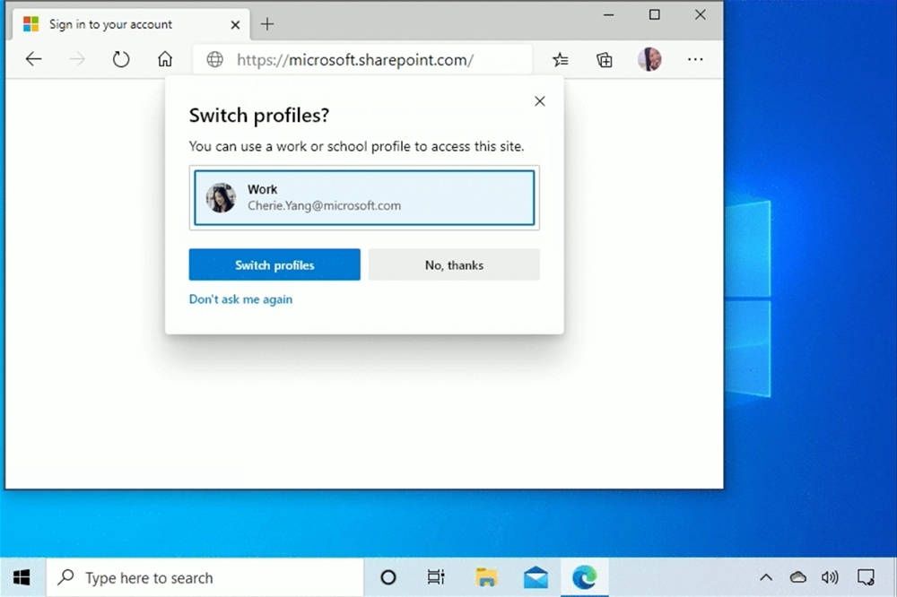This screenshot has width=897, height=597.
Task: Close the Edge browser window
Action: click(701, 15)
